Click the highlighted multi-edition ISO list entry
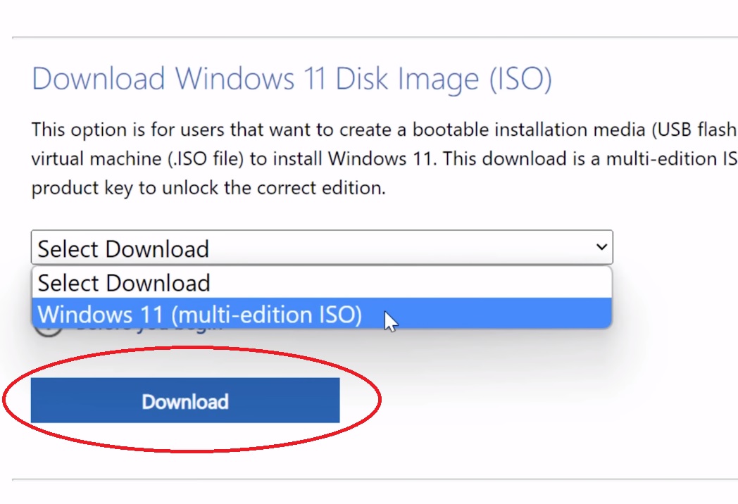The width and height of the screenshot is (738, 504). pyautogui.click(x=199, y=315)
